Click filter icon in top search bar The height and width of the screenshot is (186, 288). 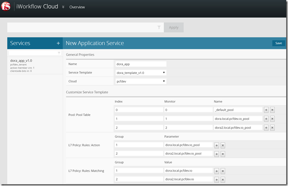pos(159,28)
